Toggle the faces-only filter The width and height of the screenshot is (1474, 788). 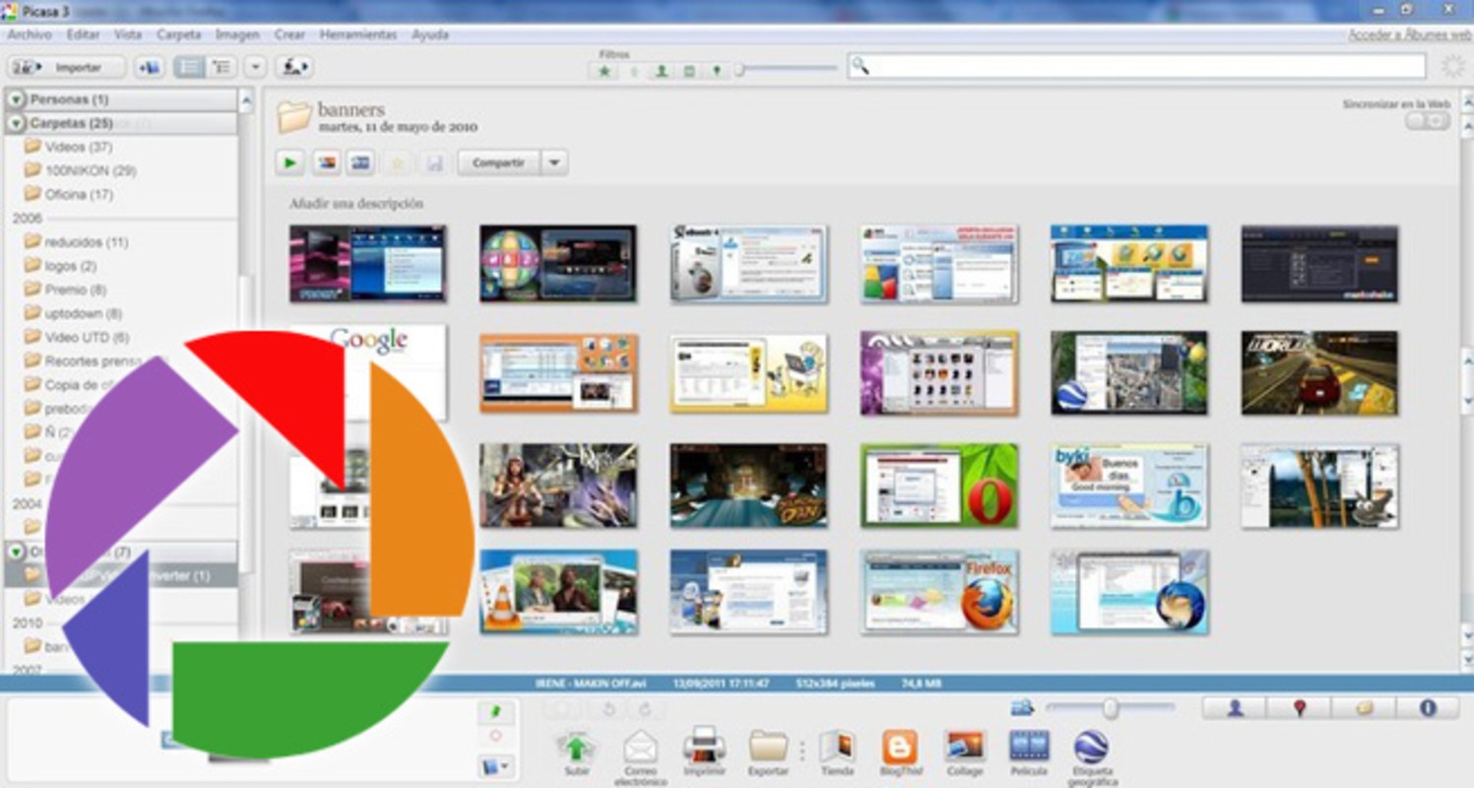click(662, 71)
